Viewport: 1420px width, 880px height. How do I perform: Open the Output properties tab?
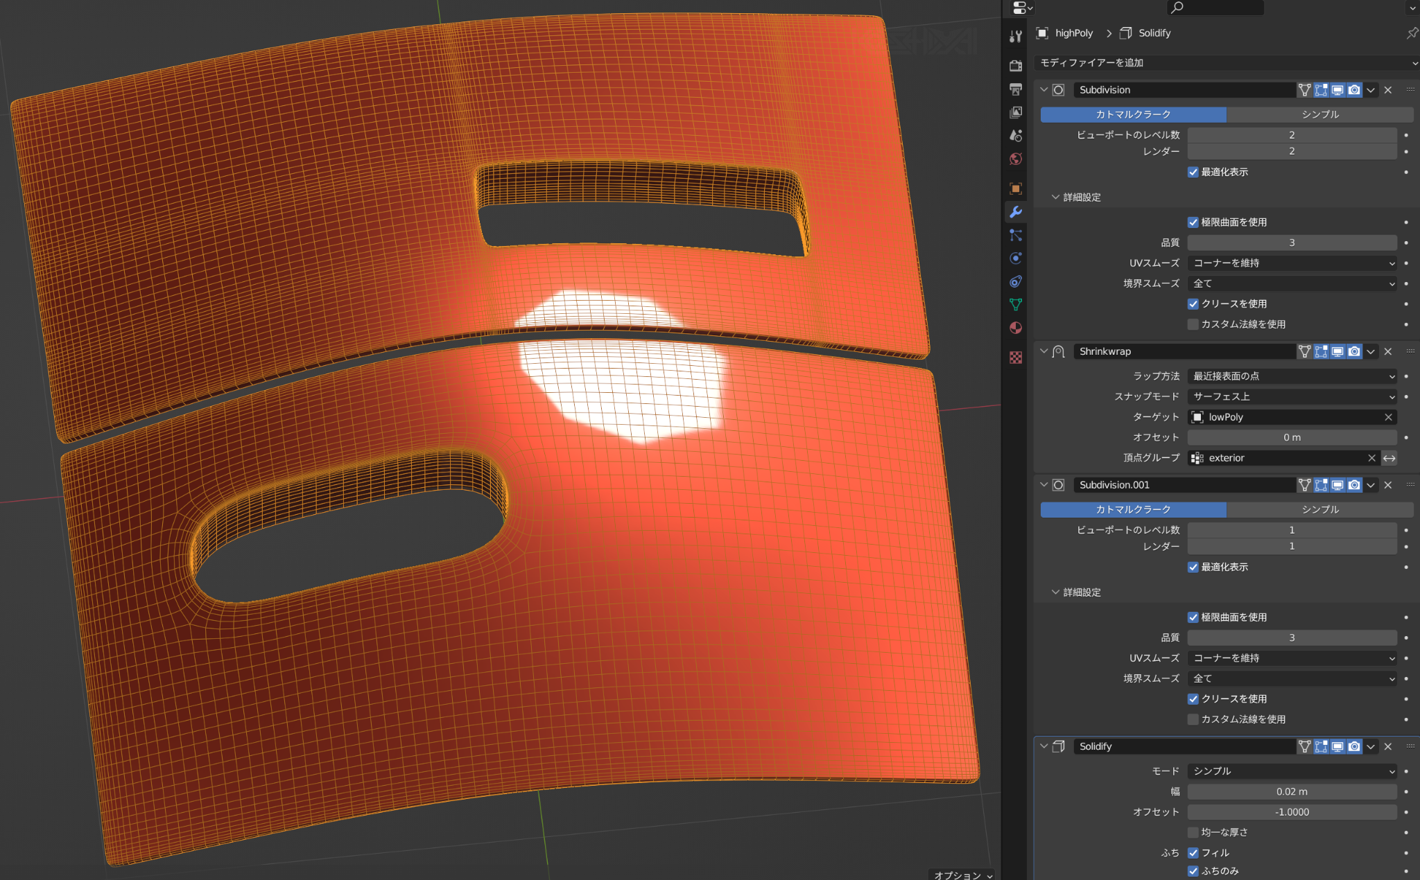click(x=1016, y=89)
